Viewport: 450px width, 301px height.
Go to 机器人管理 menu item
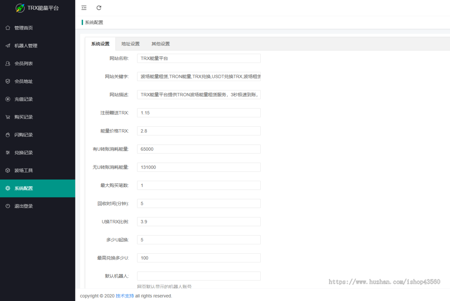[37, 46]
